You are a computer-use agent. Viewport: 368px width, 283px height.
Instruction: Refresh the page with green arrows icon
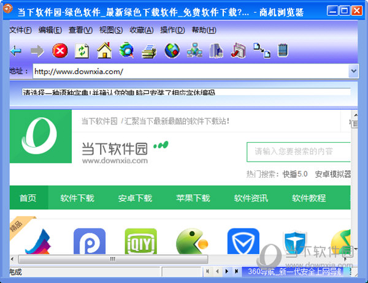(x=82, y=51)
